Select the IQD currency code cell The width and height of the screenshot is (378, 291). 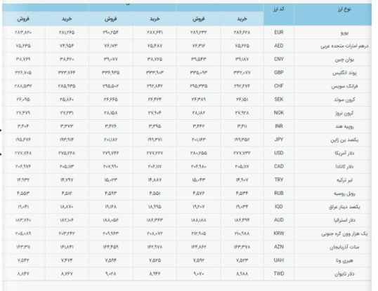click(x=279, y=207)
